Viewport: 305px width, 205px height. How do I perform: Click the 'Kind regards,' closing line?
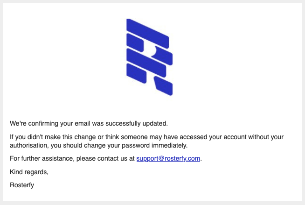pos(29,172)
